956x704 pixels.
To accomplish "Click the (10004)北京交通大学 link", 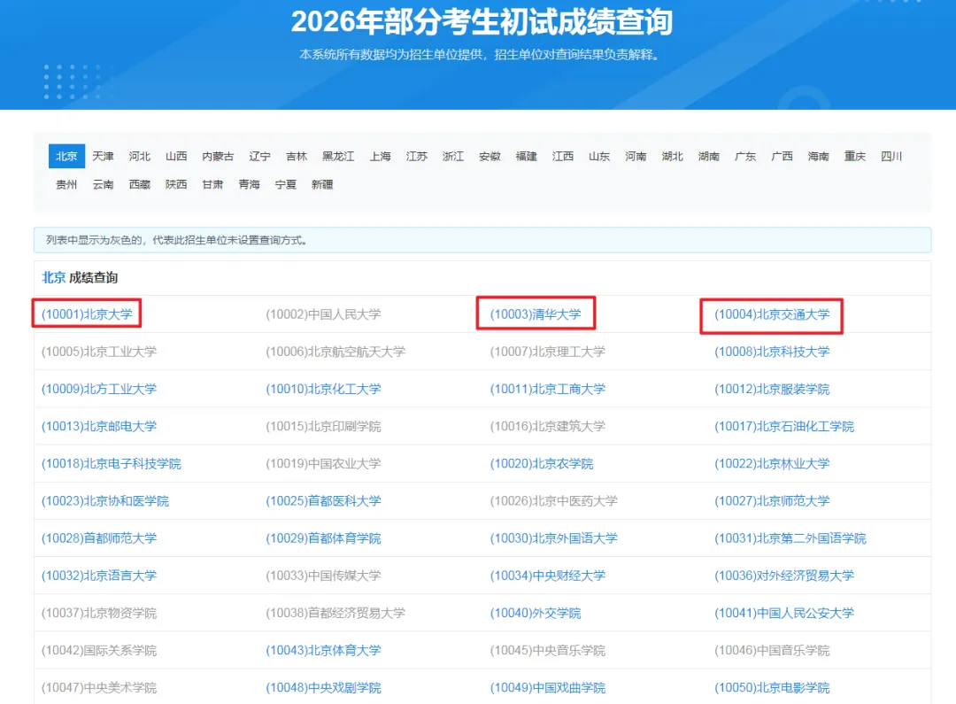I will pos(772,314).
